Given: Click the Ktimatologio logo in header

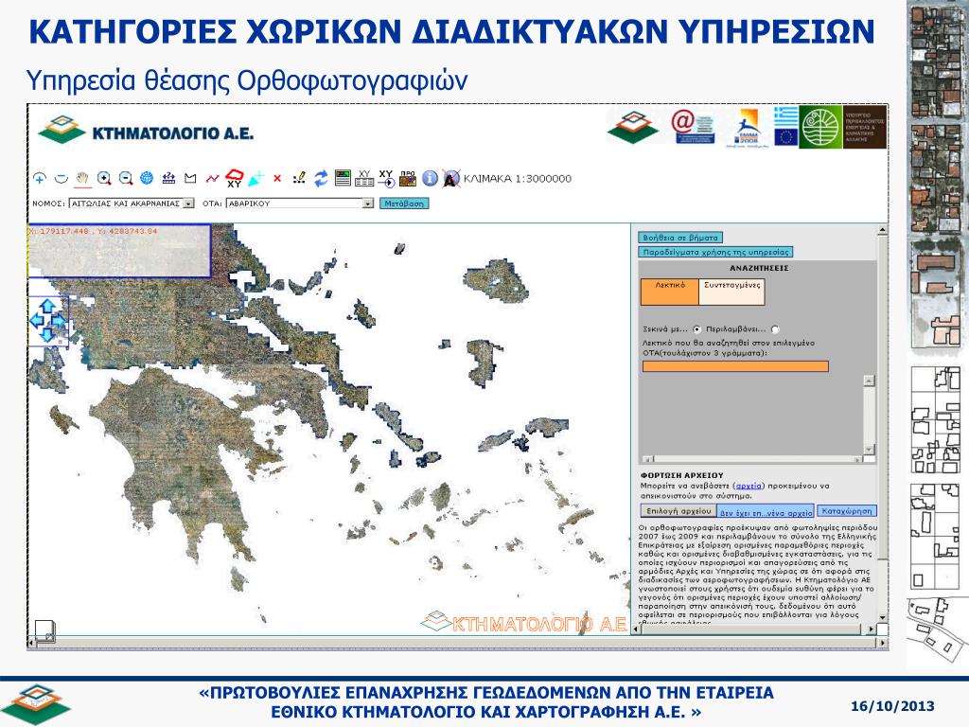Looking at the screenshot, I should coord(146,131).
